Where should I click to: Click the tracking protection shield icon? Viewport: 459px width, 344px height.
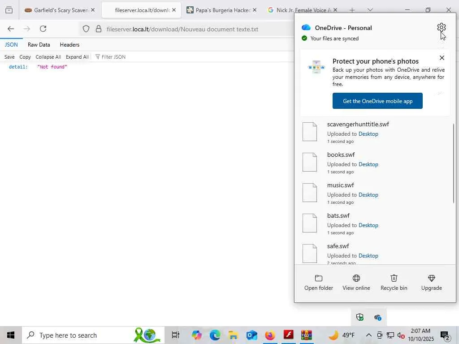coord(86,29)
